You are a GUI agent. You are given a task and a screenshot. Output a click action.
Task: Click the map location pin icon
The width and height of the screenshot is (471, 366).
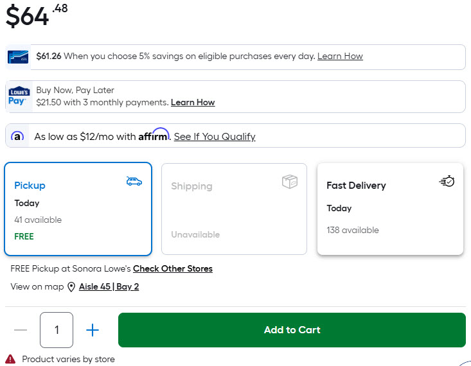(x=71, y=287)
